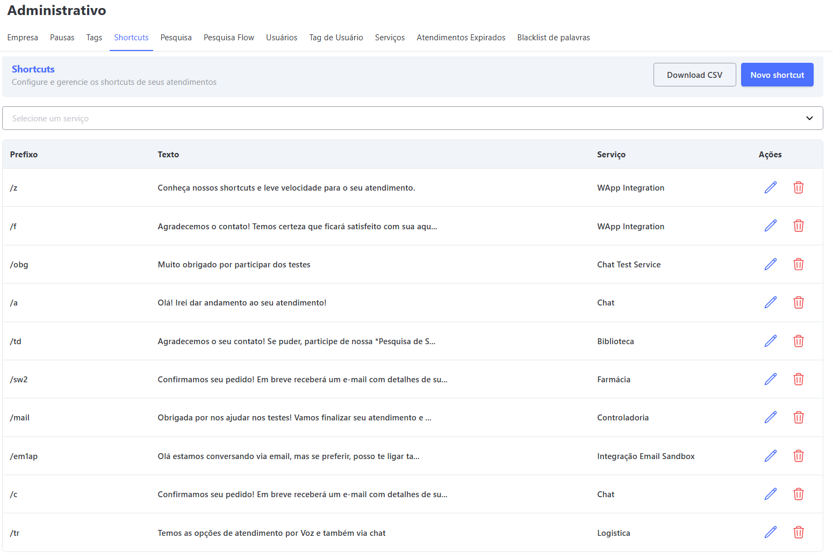833x560 pixels.
Task: Open the Atendimentos Expirados tab
Action: coord(461,38)
